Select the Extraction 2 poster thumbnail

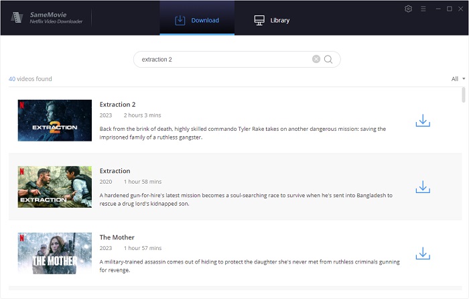(55, 121)
